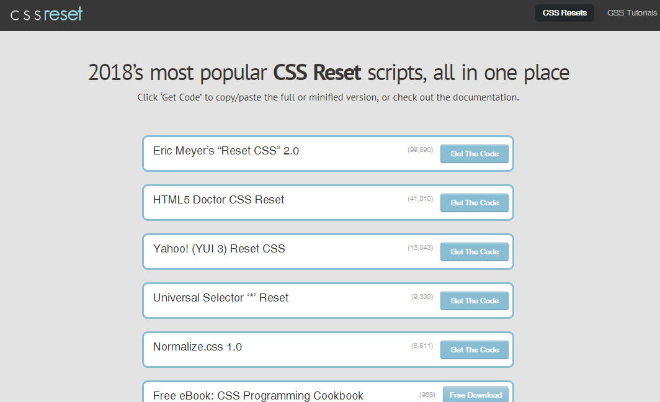Open the CSS Resets tab
Viewport: 660px width, 402px height.
click(564, 13)
